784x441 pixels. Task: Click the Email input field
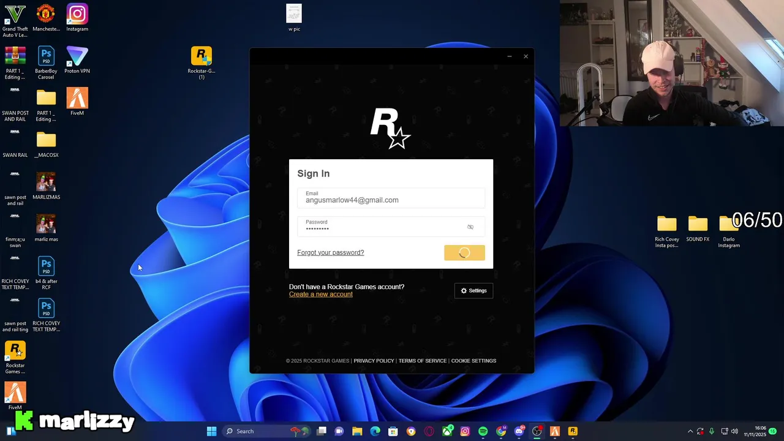pos(391,198)
